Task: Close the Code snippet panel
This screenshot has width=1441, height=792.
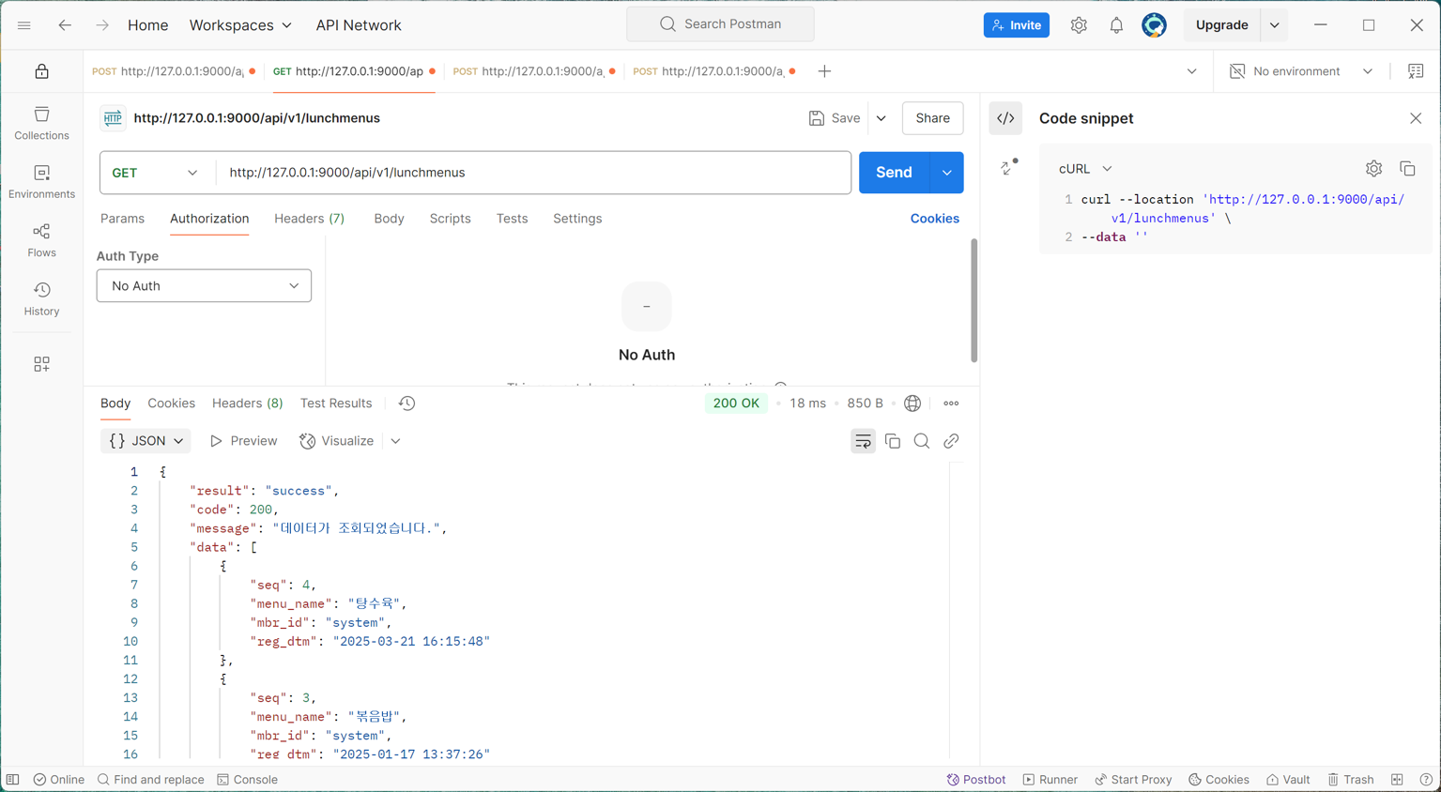Action: 1416,118
